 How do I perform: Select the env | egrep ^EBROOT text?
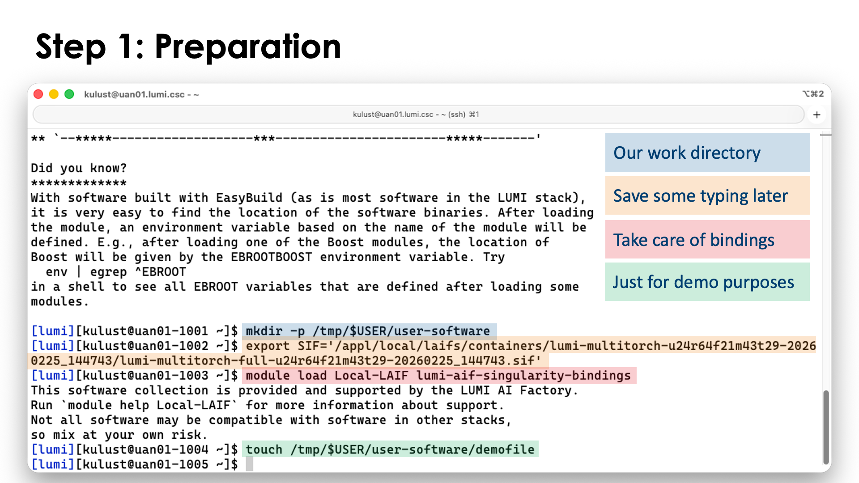pyautogui.click(x=115, y=271)
